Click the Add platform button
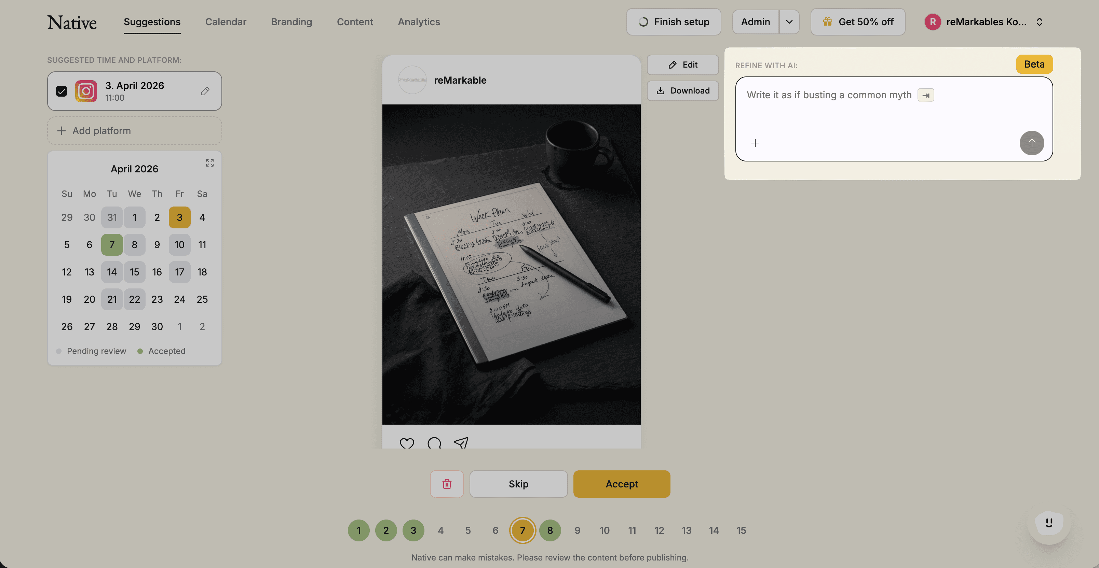Screen dimensions: 1099x568 pyautogui.click(x=134, y=131)
